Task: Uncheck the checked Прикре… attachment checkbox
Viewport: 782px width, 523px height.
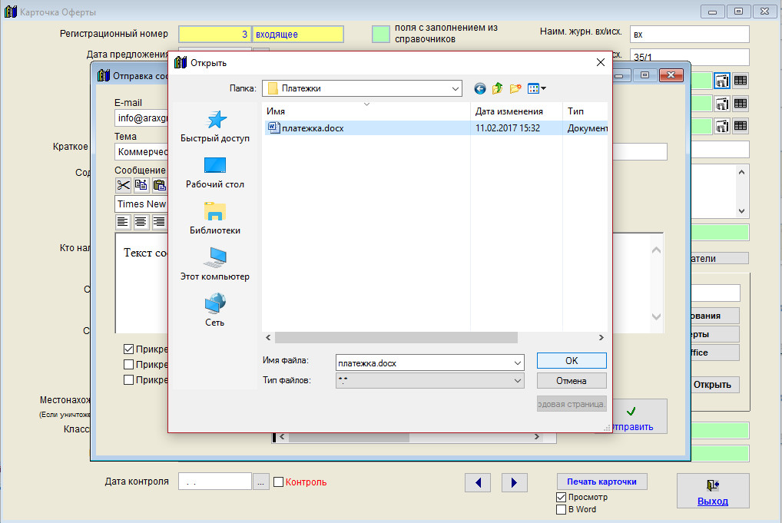Action: click(129, 349)
